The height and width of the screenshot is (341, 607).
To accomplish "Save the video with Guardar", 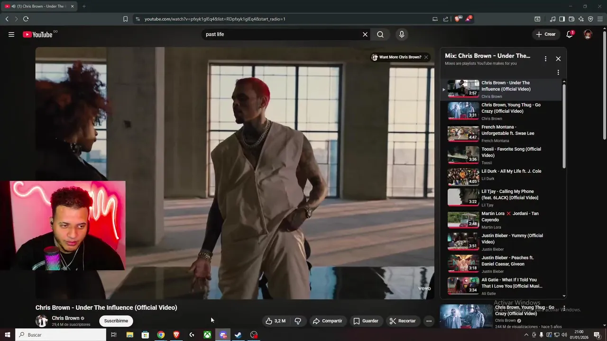I will (366, 321).
